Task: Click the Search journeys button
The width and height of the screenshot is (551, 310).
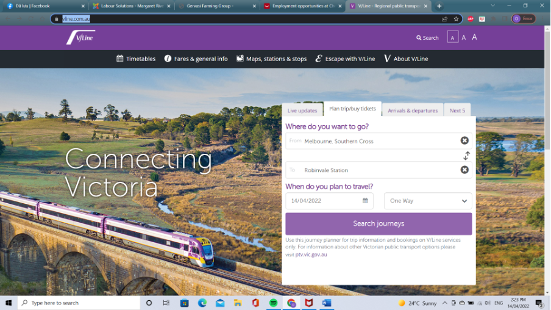Action: pyautogui.click(x=379, y=224)
